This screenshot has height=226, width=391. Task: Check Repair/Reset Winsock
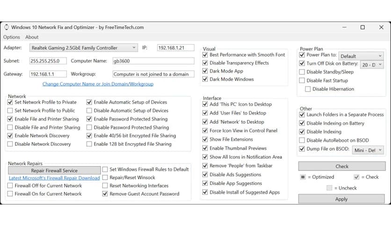[105, 177]
